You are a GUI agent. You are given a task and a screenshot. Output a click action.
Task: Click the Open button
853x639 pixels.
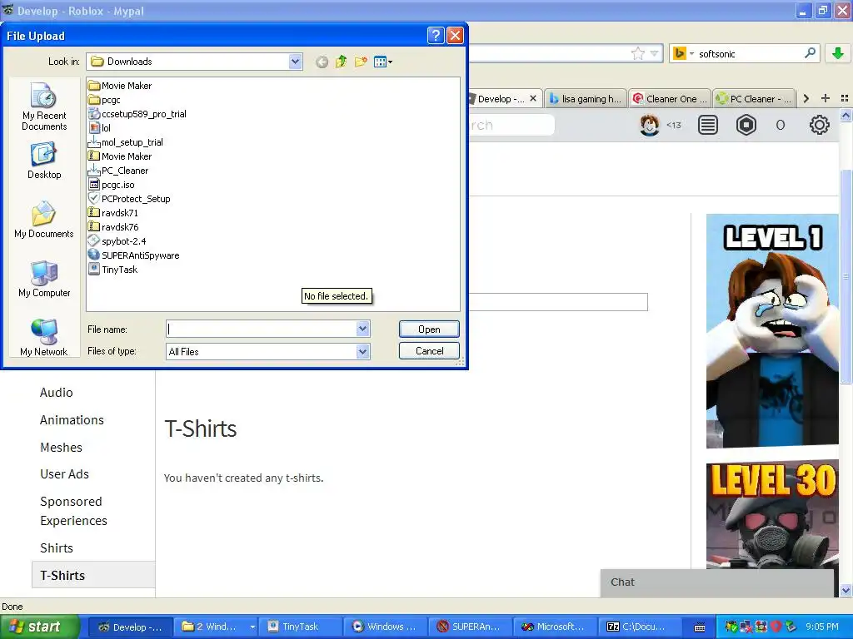pos(429,329)
